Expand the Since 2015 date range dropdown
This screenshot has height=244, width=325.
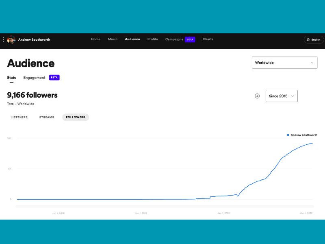282,96
